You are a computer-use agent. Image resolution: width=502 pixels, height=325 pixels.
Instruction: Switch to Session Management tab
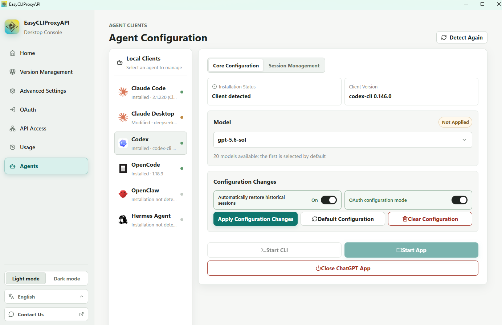click(x=294, y=66)
